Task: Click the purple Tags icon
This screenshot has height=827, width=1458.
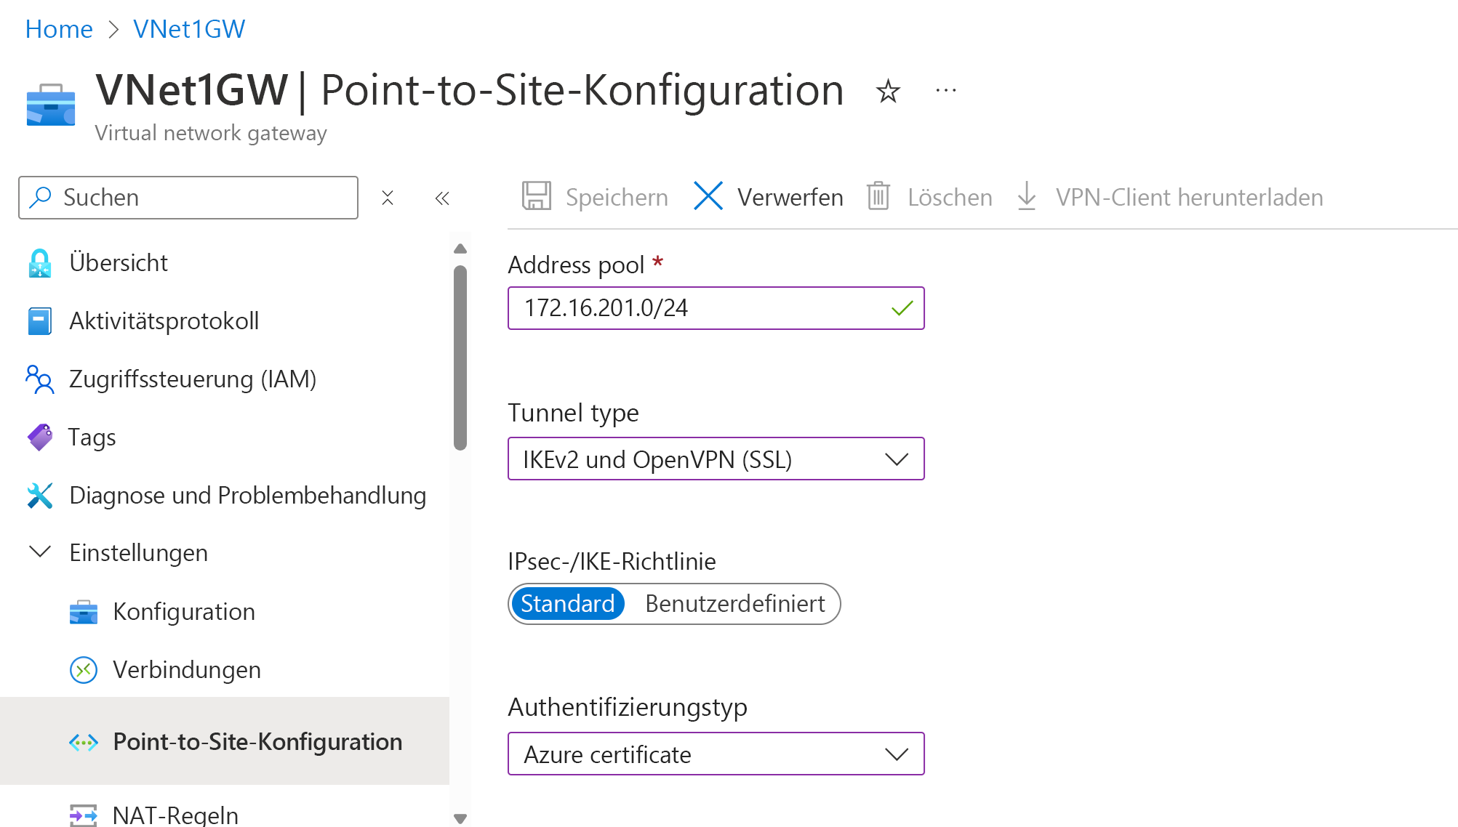Action: (x=40, y=437)
